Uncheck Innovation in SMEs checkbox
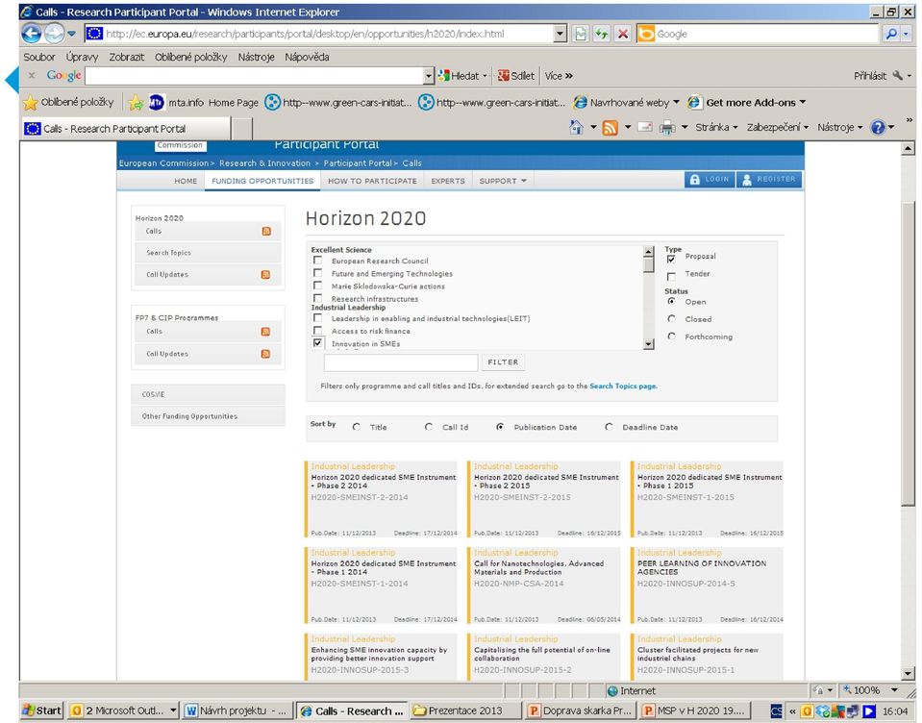The width and height of the screenshot is (922, 723). [318, 343]
